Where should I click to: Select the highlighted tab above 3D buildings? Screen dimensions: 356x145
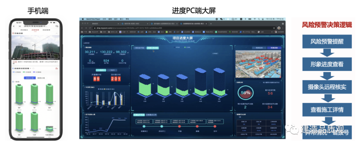click(x=153, y=48)
